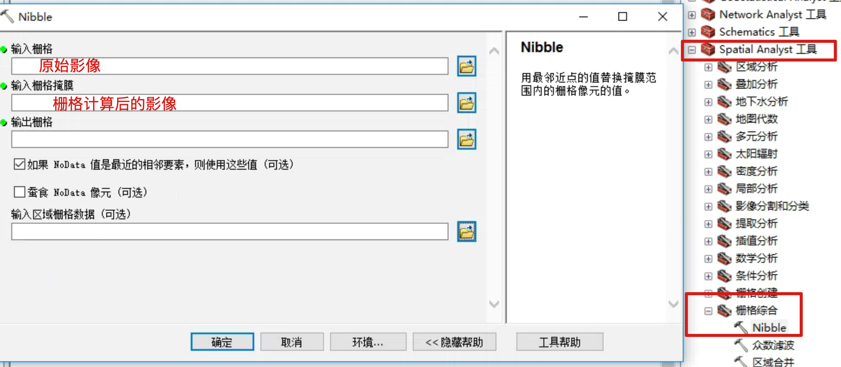841x367 pixels.
Task: Click the 条件分析 toolset icon
Action: 724,276
